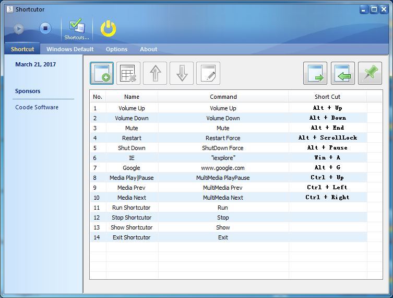The height and width of the screenshot is (298, 393).
Task: Open the Coode Software sponsor link
Action: [37, 107]
